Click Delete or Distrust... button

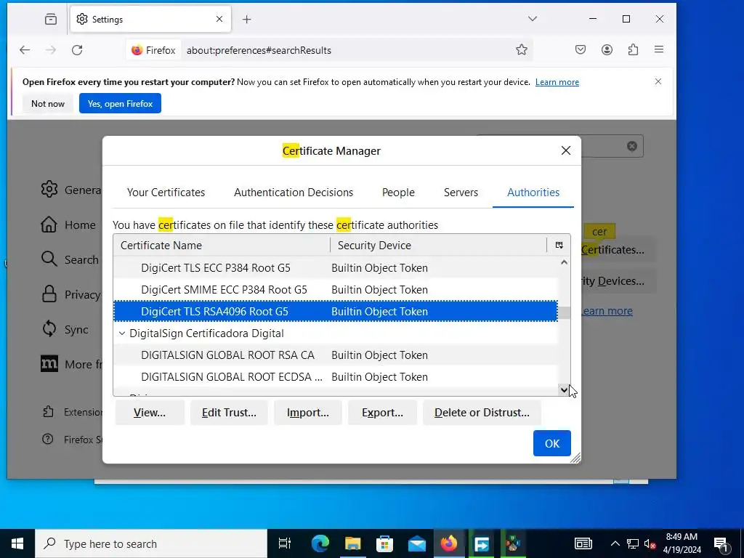[482, 413]
